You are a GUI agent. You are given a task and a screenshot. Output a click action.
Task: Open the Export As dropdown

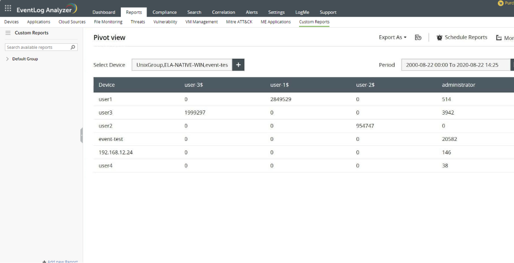(x=392, y=38)
